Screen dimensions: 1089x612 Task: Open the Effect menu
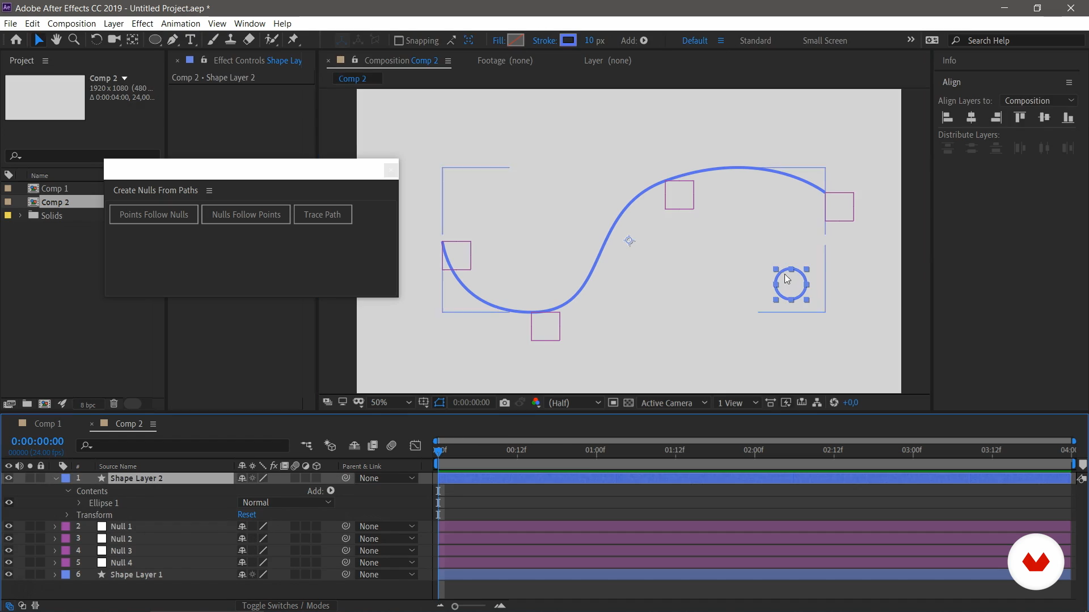[142, 24]
